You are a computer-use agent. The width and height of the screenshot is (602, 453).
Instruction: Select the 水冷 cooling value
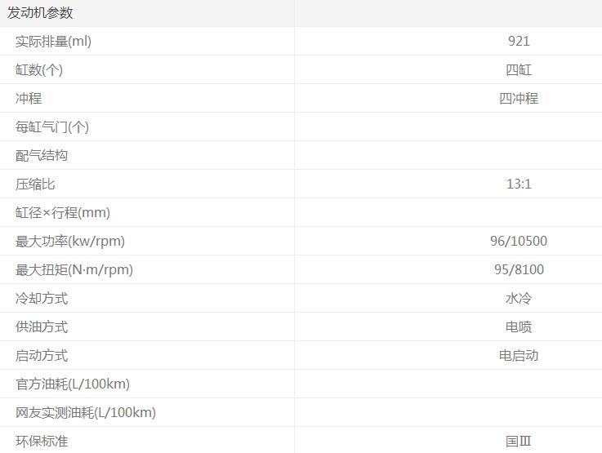click(x=519, y=298)
